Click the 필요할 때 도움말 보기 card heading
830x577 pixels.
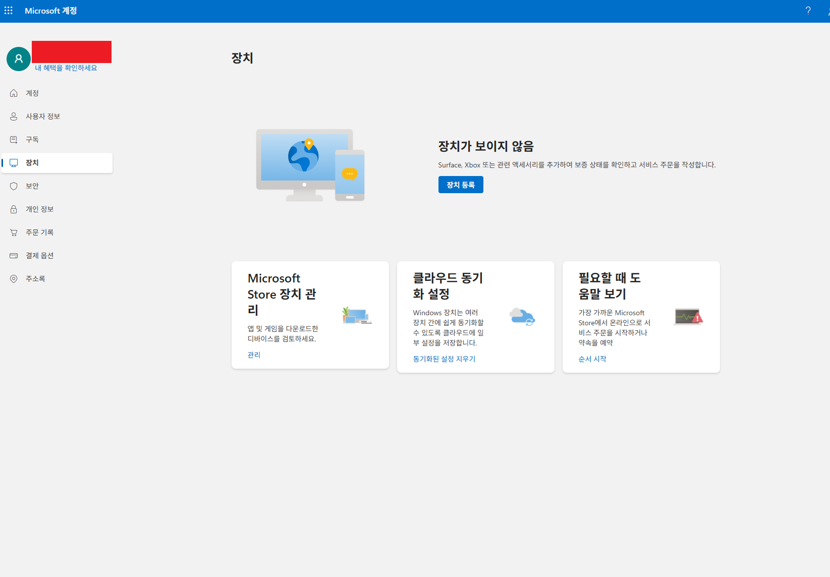click(x=610, y=286)
